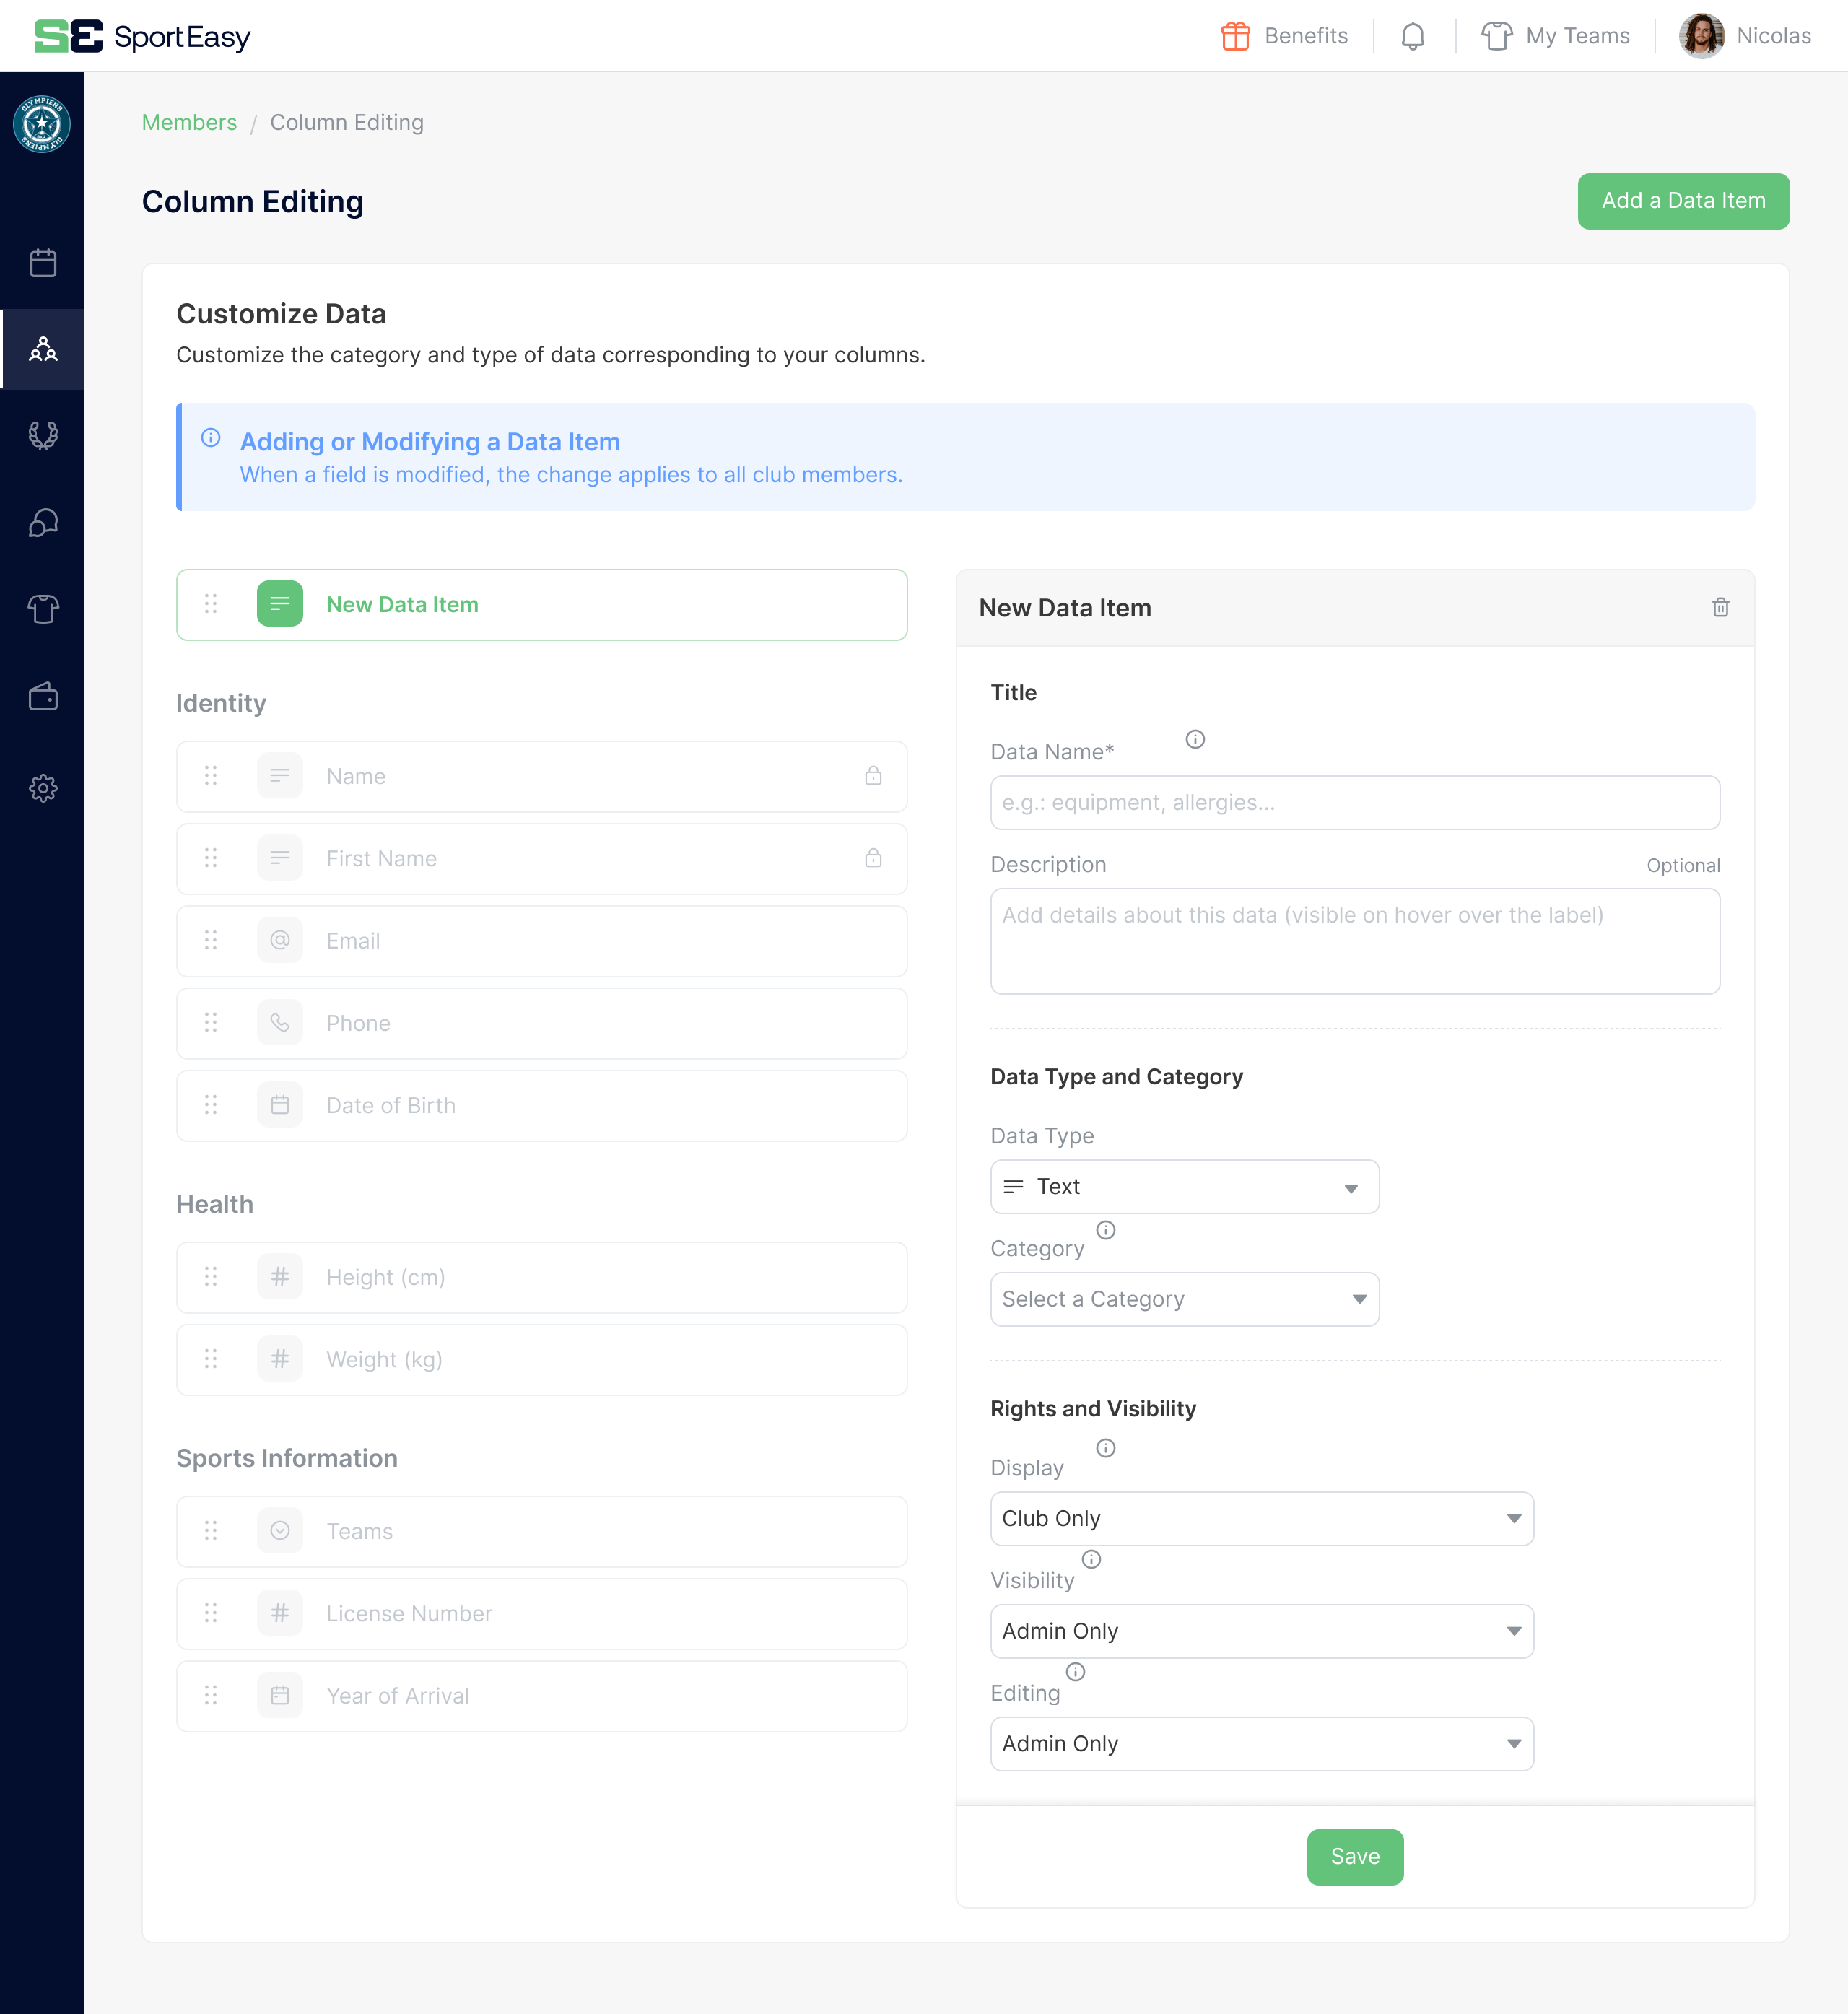Open the Visibility Admin Only dropdown
Image resolution: width=1848 pixels, height=2014 pixels.
1261,1631
